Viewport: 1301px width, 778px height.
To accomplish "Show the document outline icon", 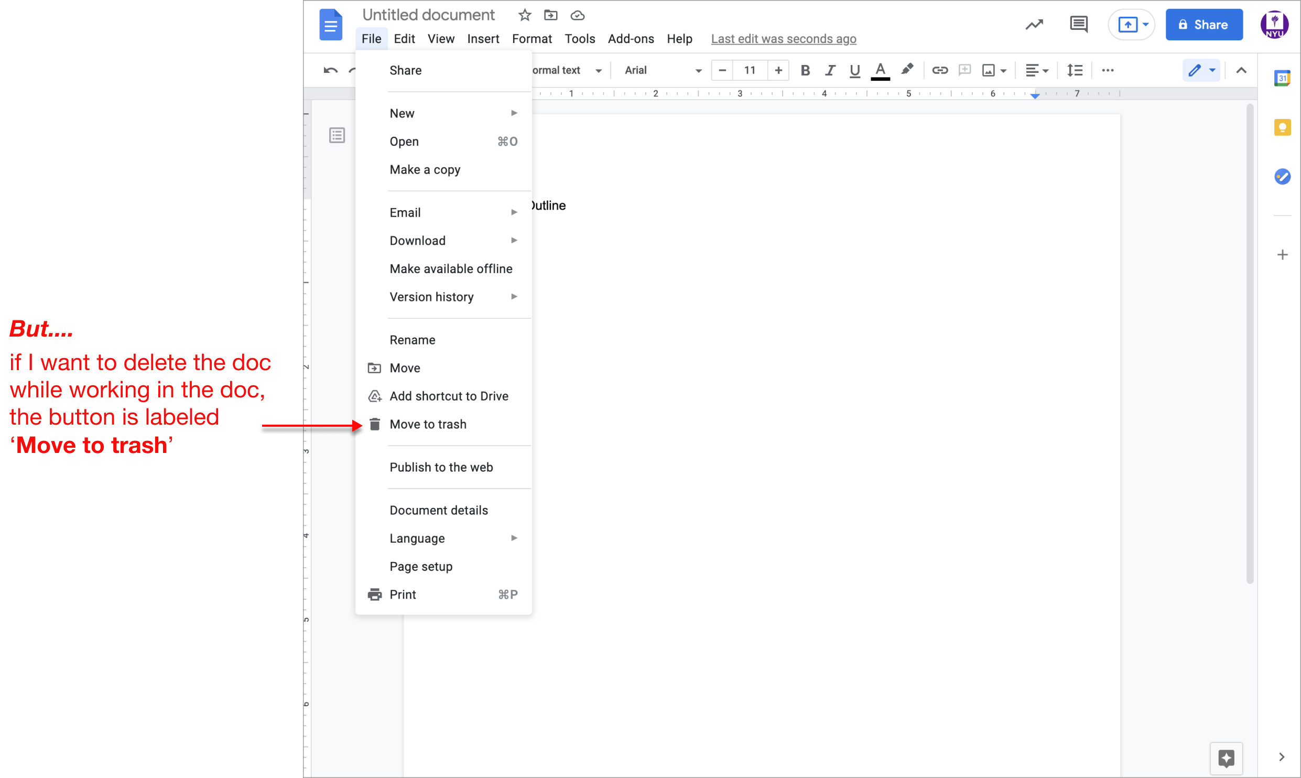I will click(x=337, y=135).
